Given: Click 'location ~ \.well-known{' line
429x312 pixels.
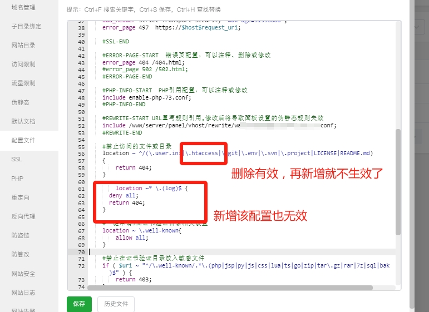Looking at the screenshot, I should [142, 230].
